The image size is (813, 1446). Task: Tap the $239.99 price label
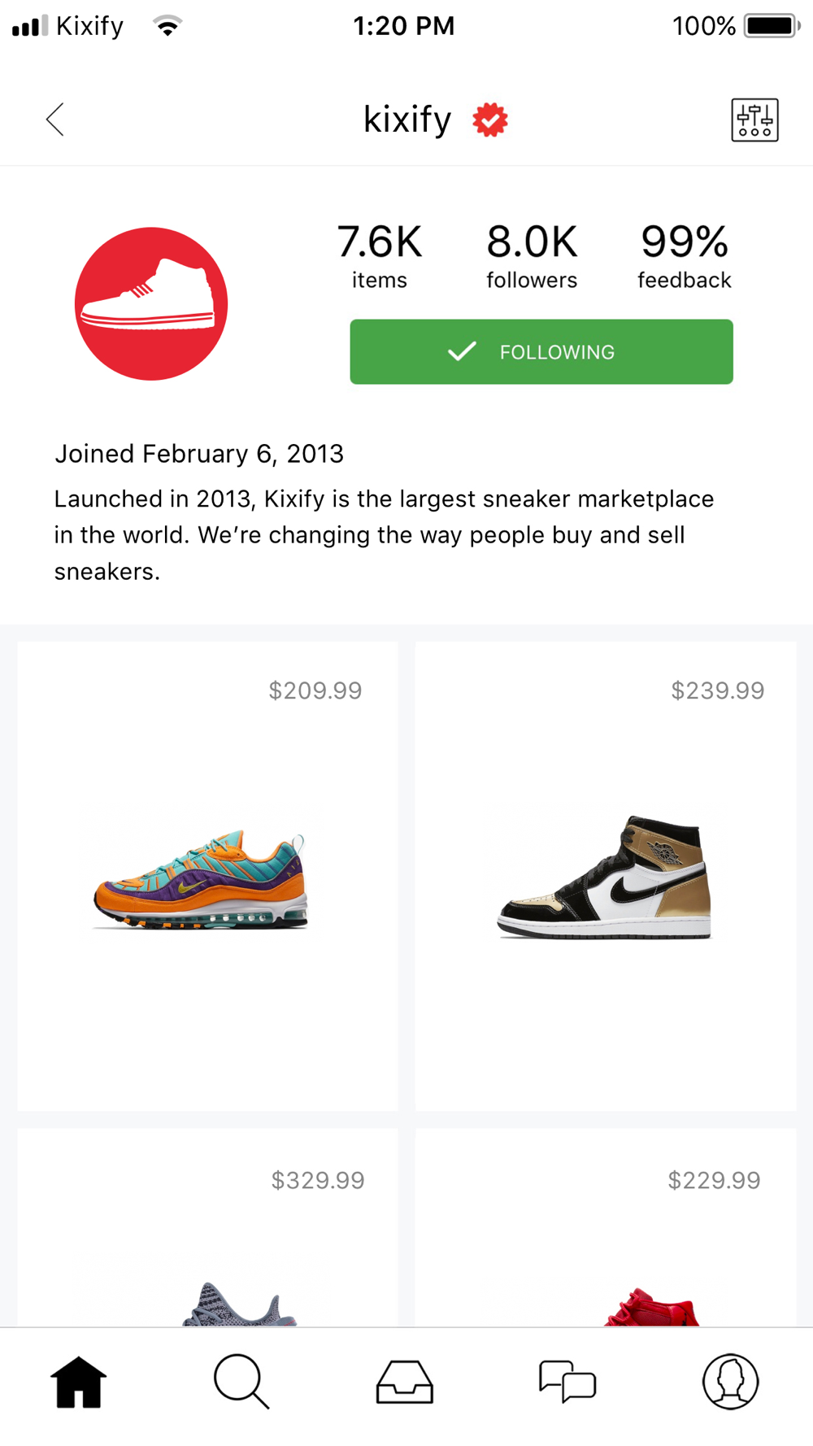(x=717, y=690)
